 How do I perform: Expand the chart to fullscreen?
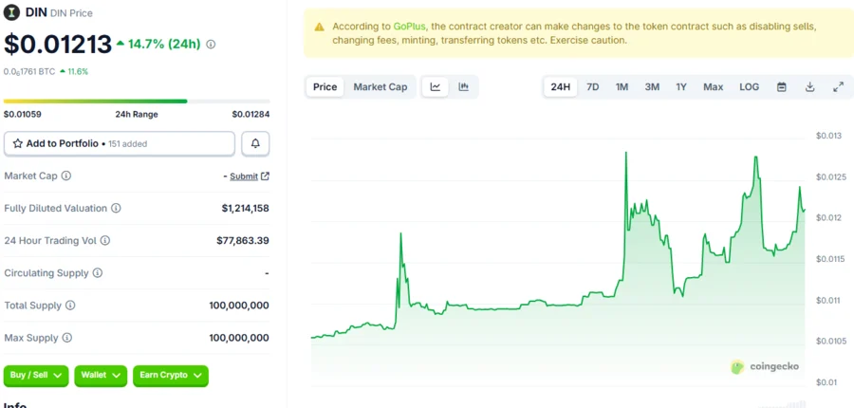click(x=838, y=87)
